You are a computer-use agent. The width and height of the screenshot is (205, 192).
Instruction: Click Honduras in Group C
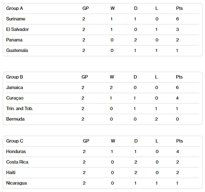point(16,151)
